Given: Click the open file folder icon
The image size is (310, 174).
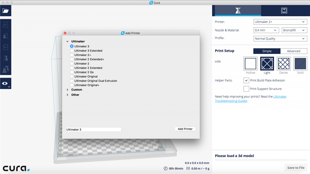Looking at the screenshot, I should [x=5, y=11].
